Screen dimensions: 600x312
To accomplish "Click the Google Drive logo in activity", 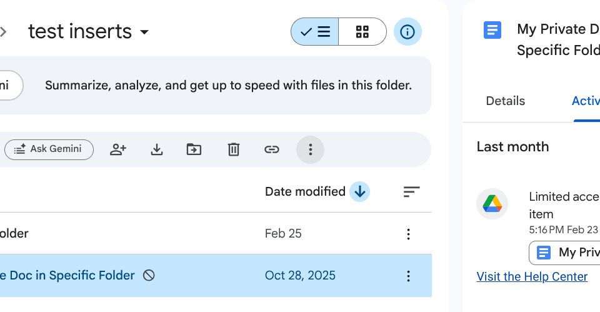I will (492, 204).
